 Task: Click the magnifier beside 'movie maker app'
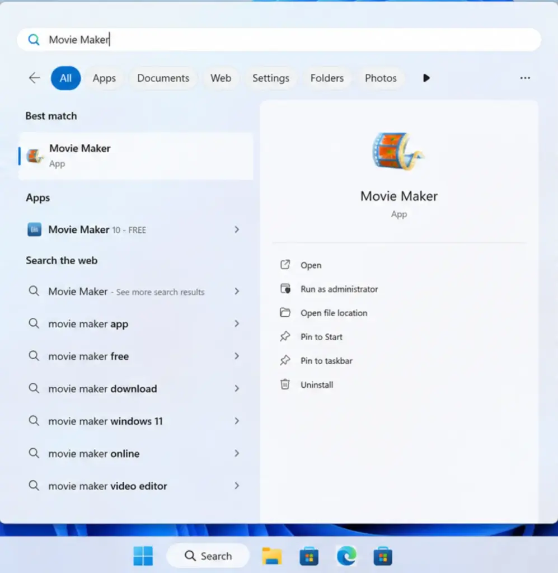34,323
